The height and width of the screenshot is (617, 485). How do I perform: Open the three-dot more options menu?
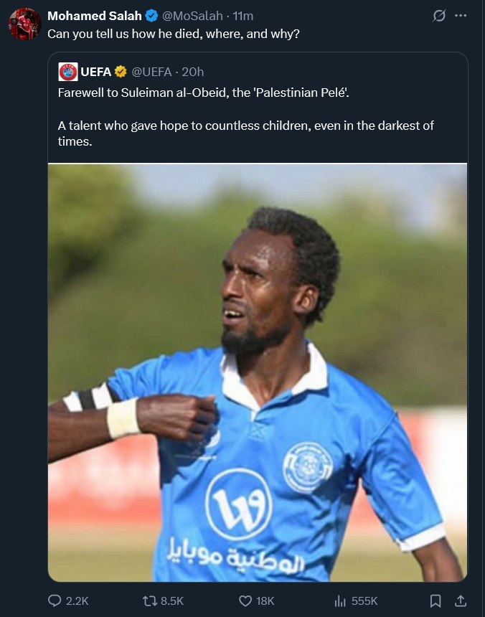coord(460,16)
